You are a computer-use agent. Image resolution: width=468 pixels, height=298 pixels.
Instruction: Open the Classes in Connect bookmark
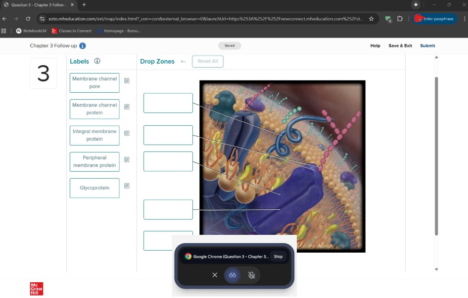[x=72, y=31]
